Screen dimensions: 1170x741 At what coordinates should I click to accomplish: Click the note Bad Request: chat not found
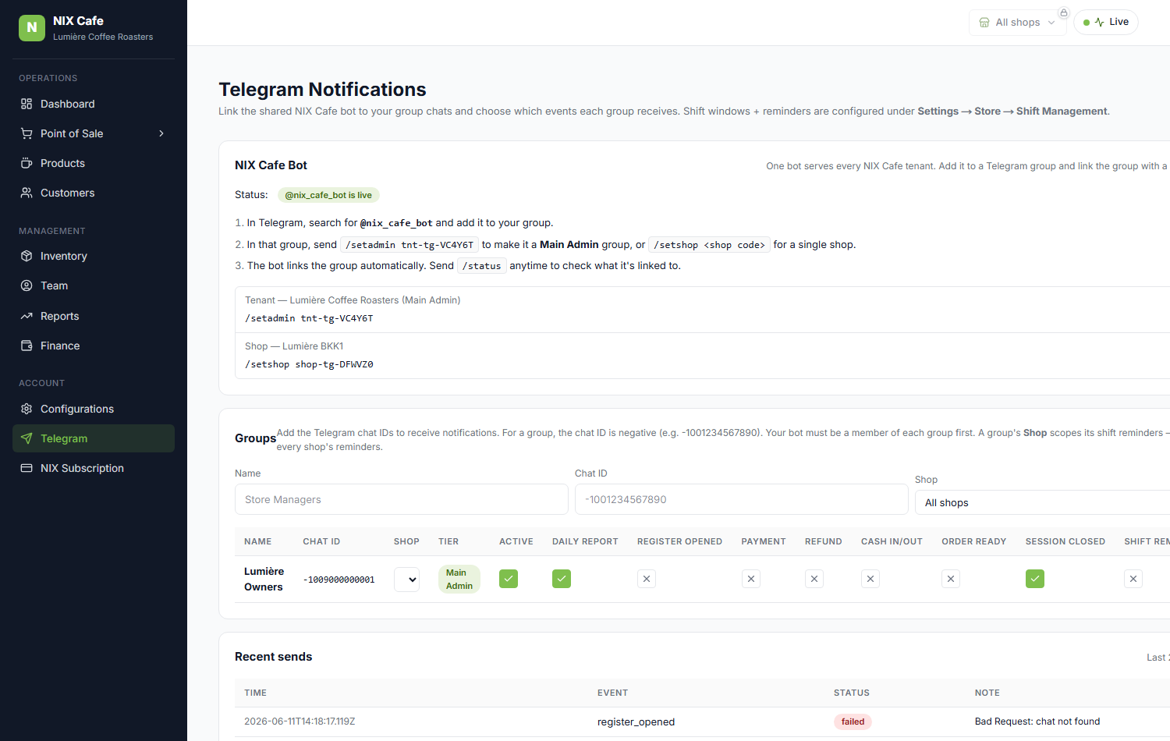pos(1037,721)
